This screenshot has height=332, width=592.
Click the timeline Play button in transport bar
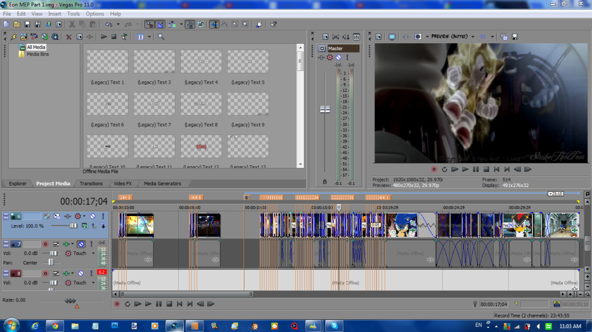(x=148, y=304)
